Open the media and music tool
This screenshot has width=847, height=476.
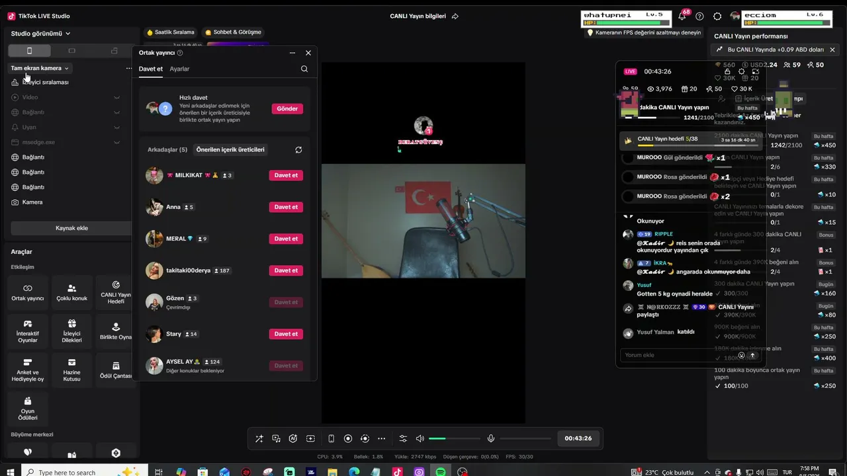click(276, 438)
